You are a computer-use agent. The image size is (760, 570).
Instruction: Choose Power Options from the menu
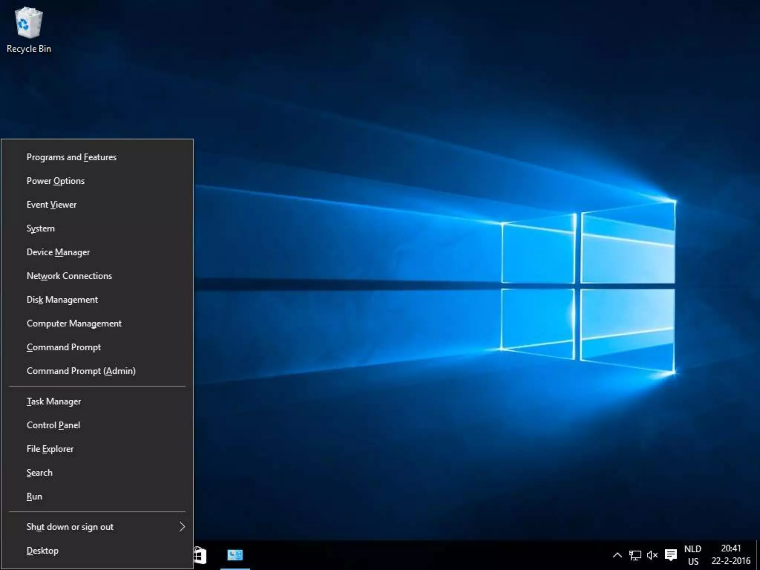(x=97, y=181)
